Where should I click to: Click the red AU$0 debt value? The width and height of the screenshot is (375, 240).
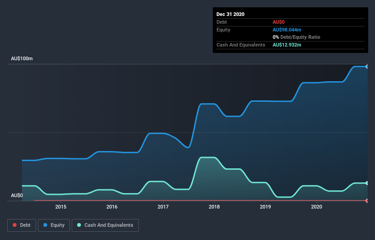pos(279,22)
